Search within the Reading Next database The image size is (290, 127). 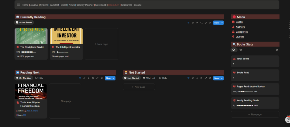point(93,78)
